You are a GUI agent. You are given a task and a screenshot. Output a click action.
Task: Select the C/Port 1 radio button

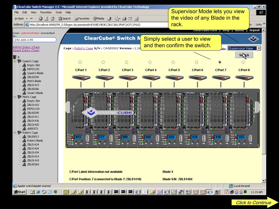point(80,62)
